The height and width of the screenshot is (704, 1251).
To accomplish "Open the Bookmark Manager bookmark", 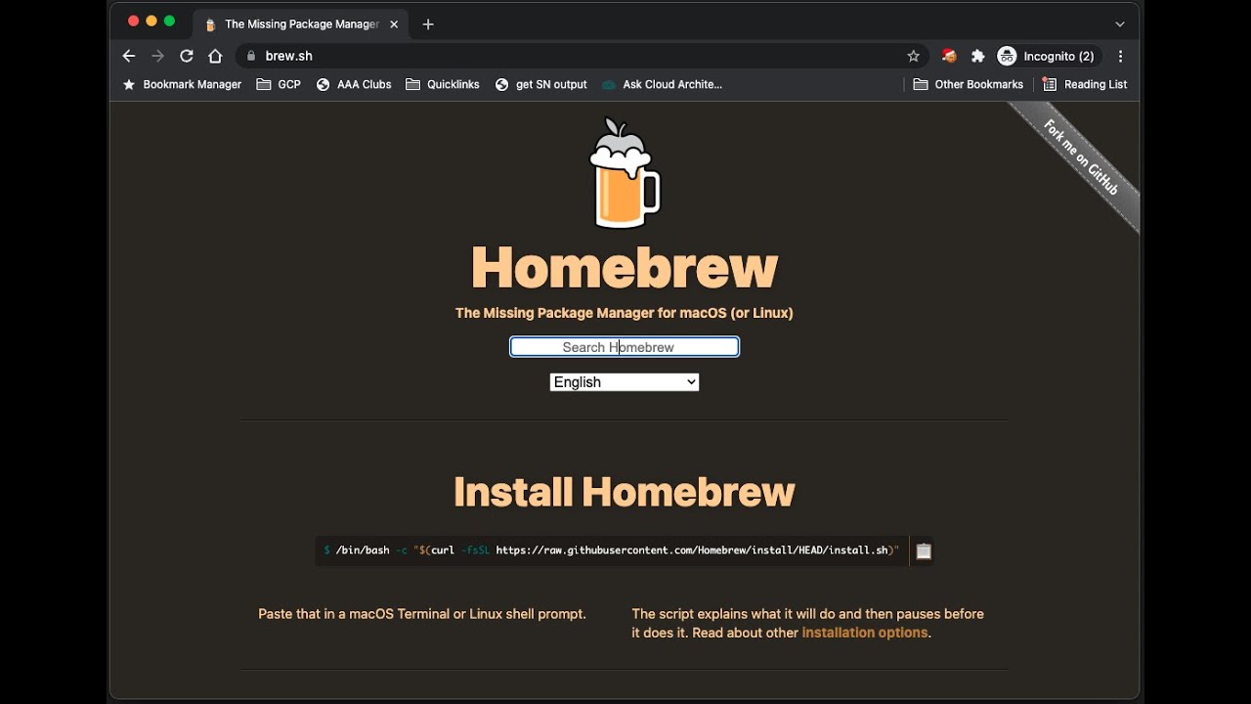I will [182, 84].
